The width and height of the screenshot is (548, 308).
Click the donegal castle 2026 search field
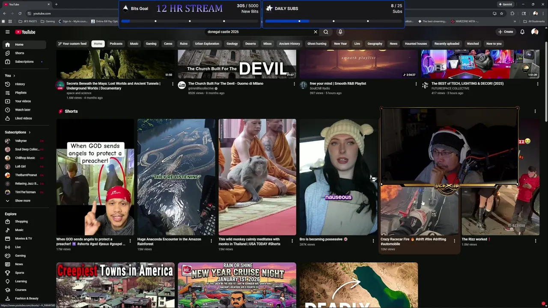click(x=259, y=32)
